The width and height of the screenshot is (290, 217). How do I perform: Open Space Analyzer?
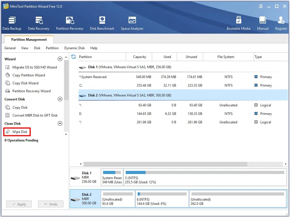point(132,23)
